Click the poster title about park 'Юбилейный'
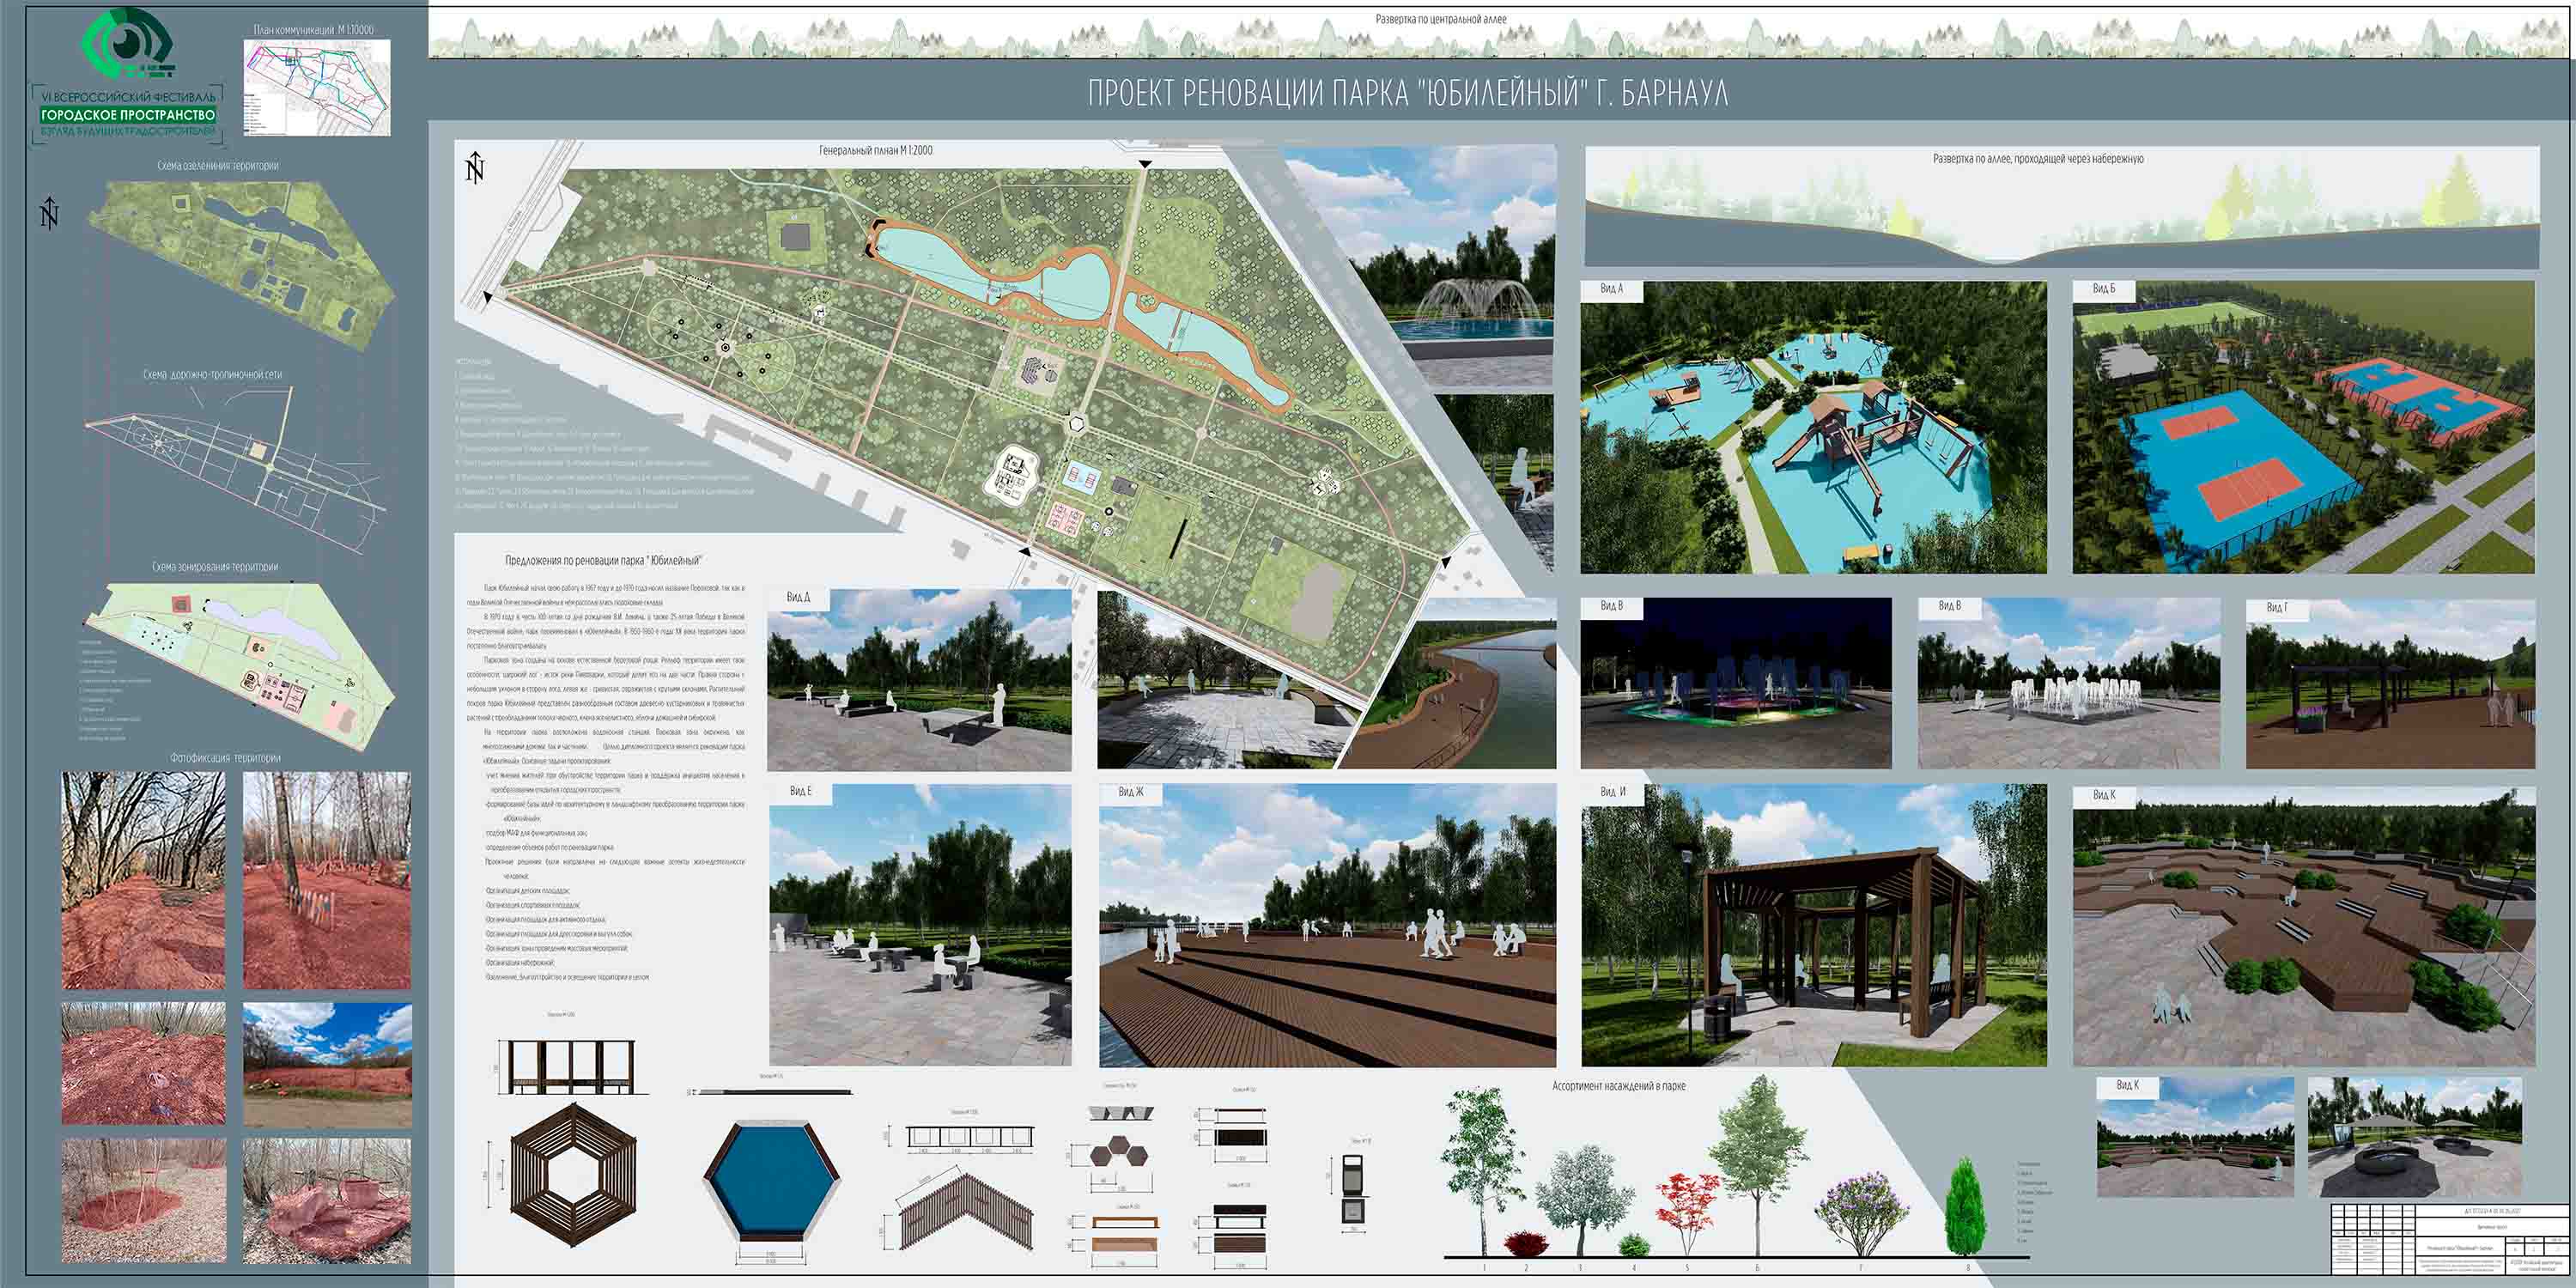The height and width of the screenshot is (1288, 2576). pos(1407,93)
